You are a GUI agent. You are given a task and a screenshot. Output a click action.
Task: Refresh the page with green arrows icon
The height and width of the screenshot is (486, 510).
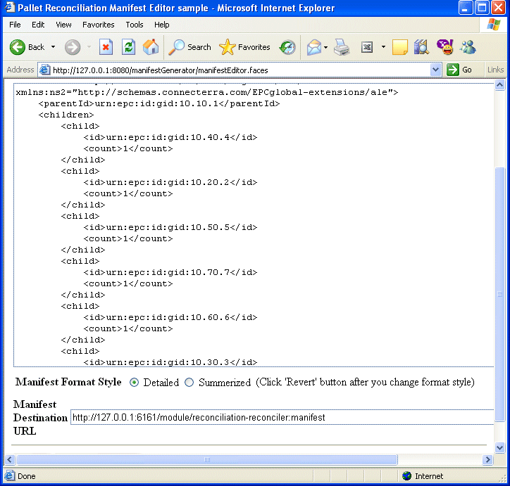pyautogui.click(x=129, y=47)
